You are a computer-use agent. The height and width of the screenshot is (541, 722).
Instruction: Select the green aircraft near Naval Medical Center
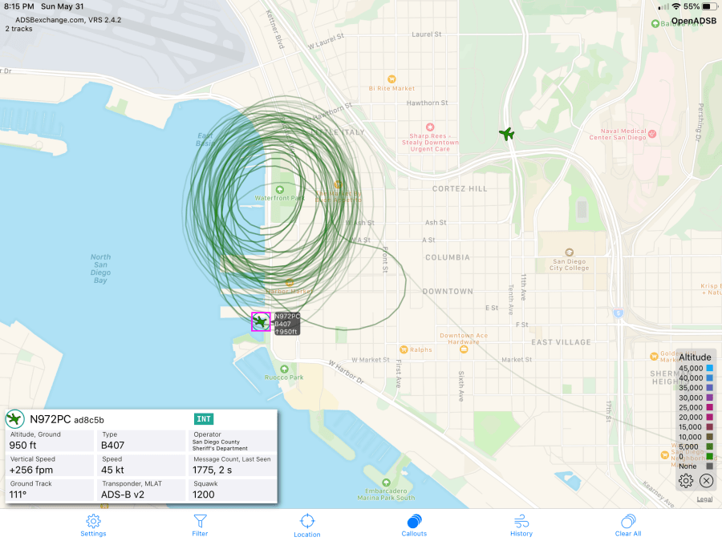click(x=506, y=134)
